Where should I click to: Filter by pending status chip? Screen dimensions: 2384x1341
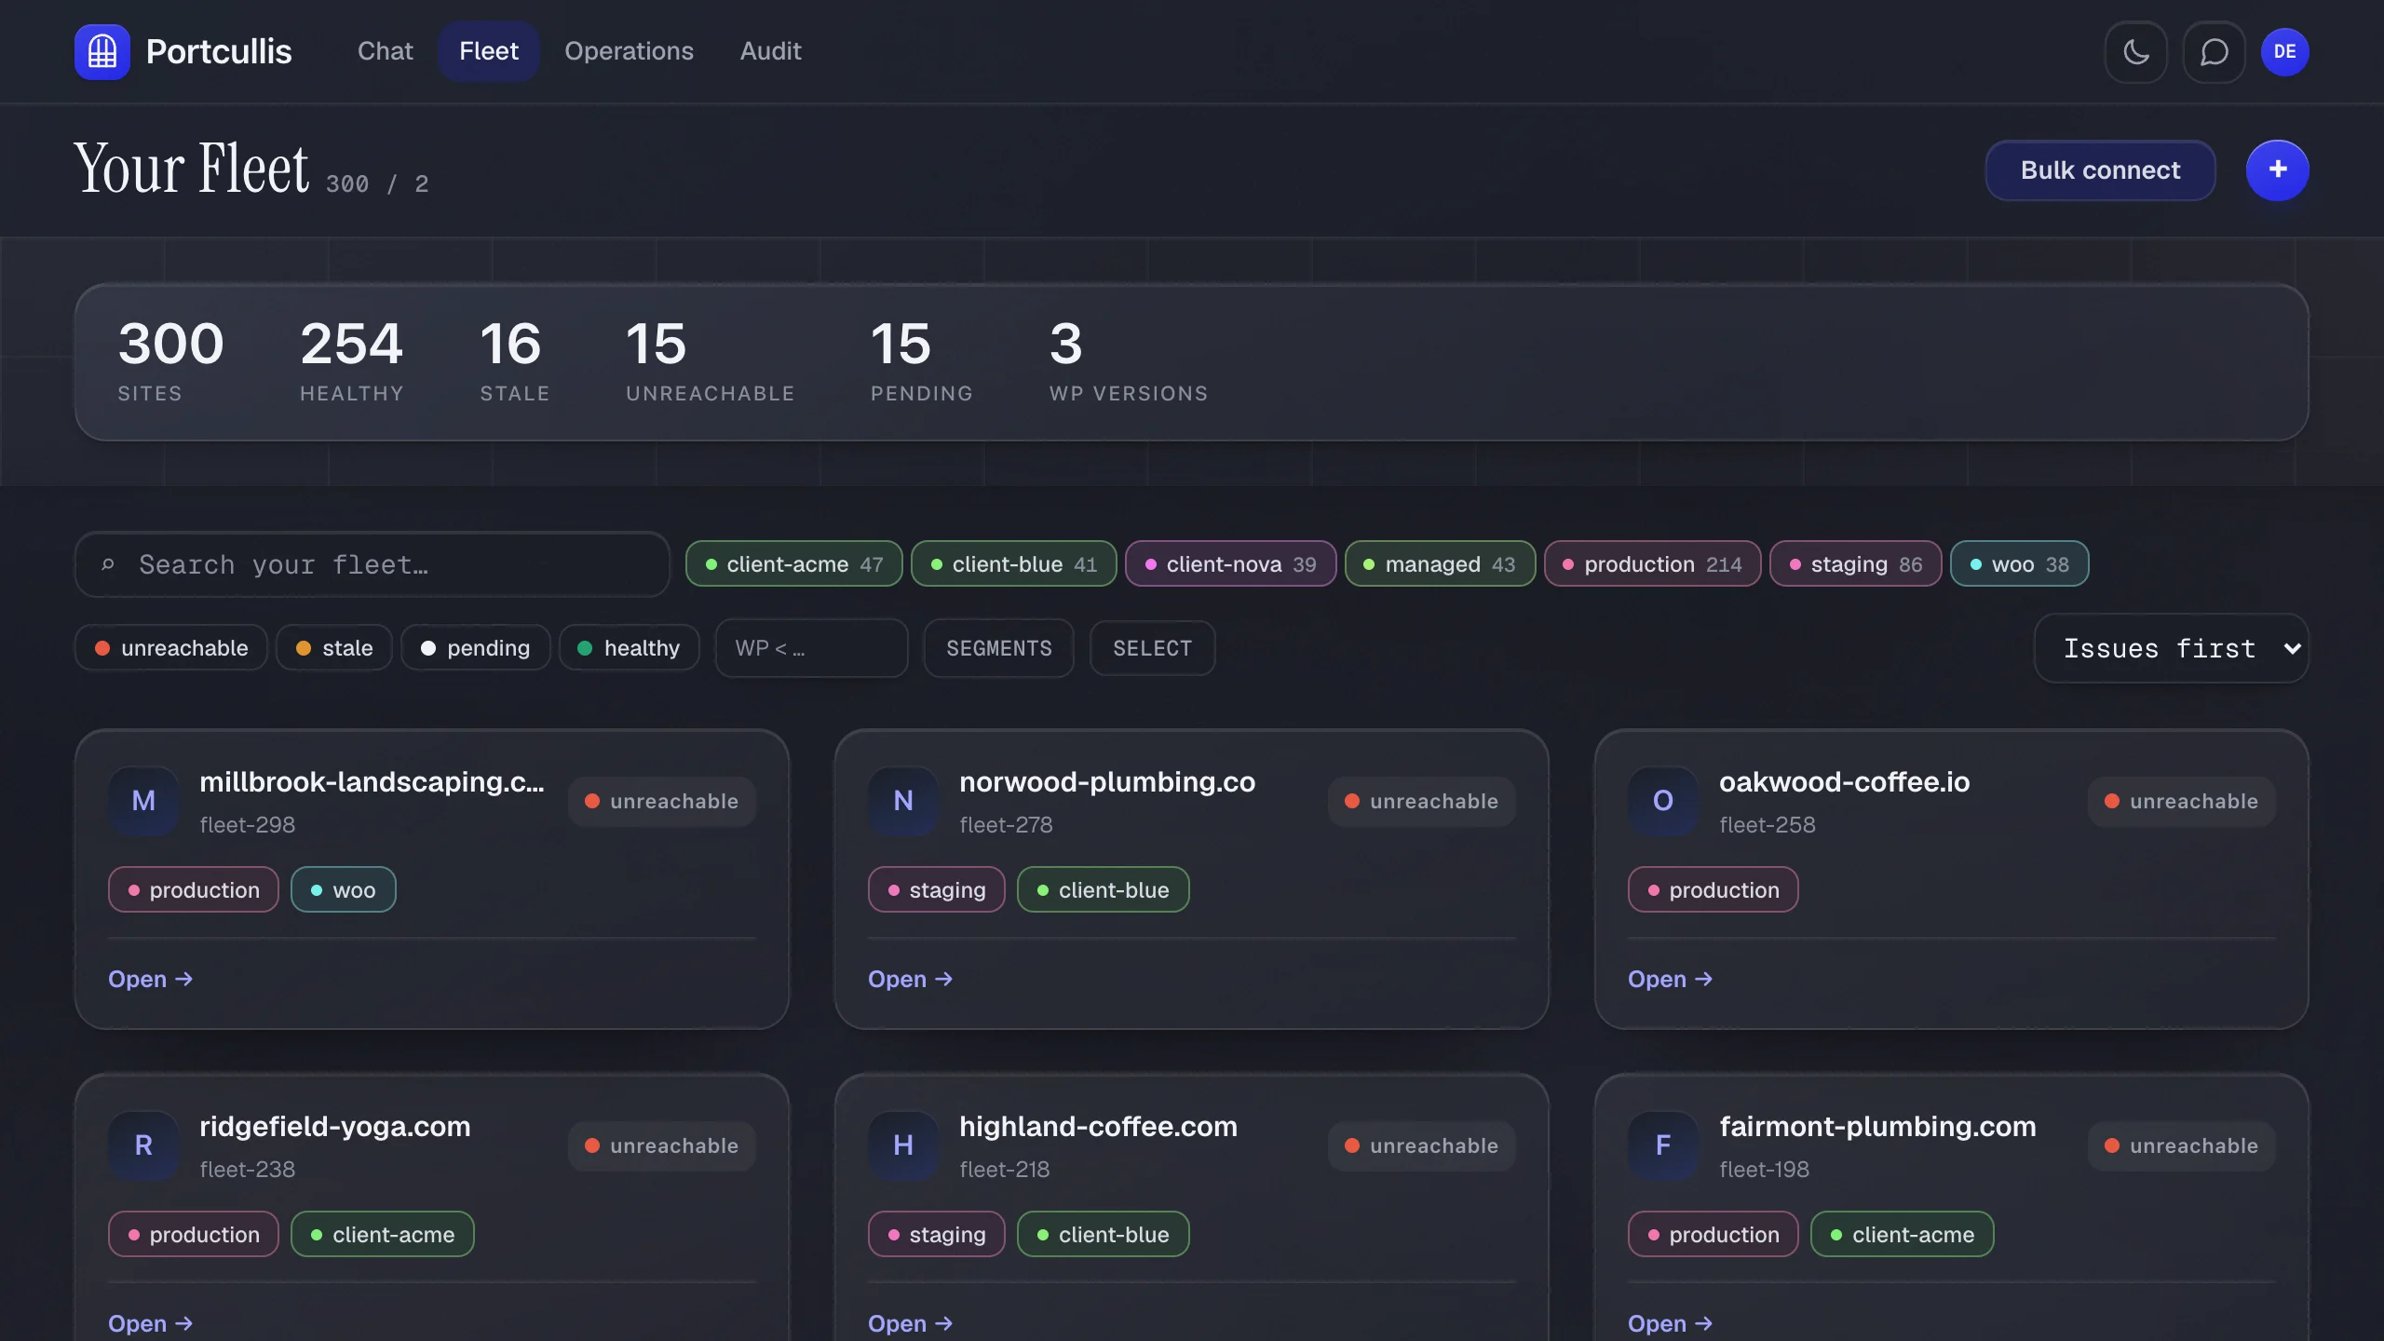click(476, 648)
